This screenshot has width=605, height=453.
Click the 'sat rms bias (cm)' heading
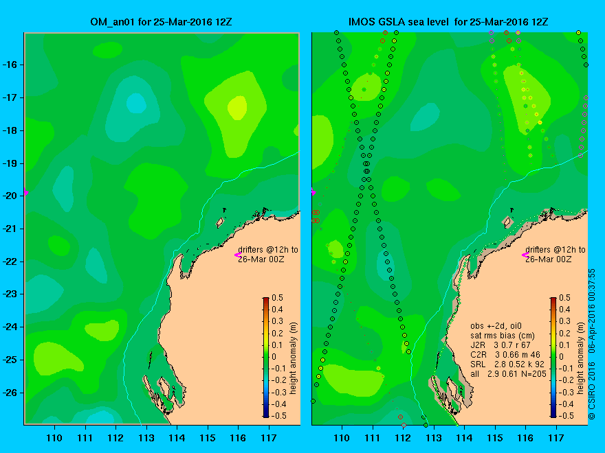pos(503,336)
